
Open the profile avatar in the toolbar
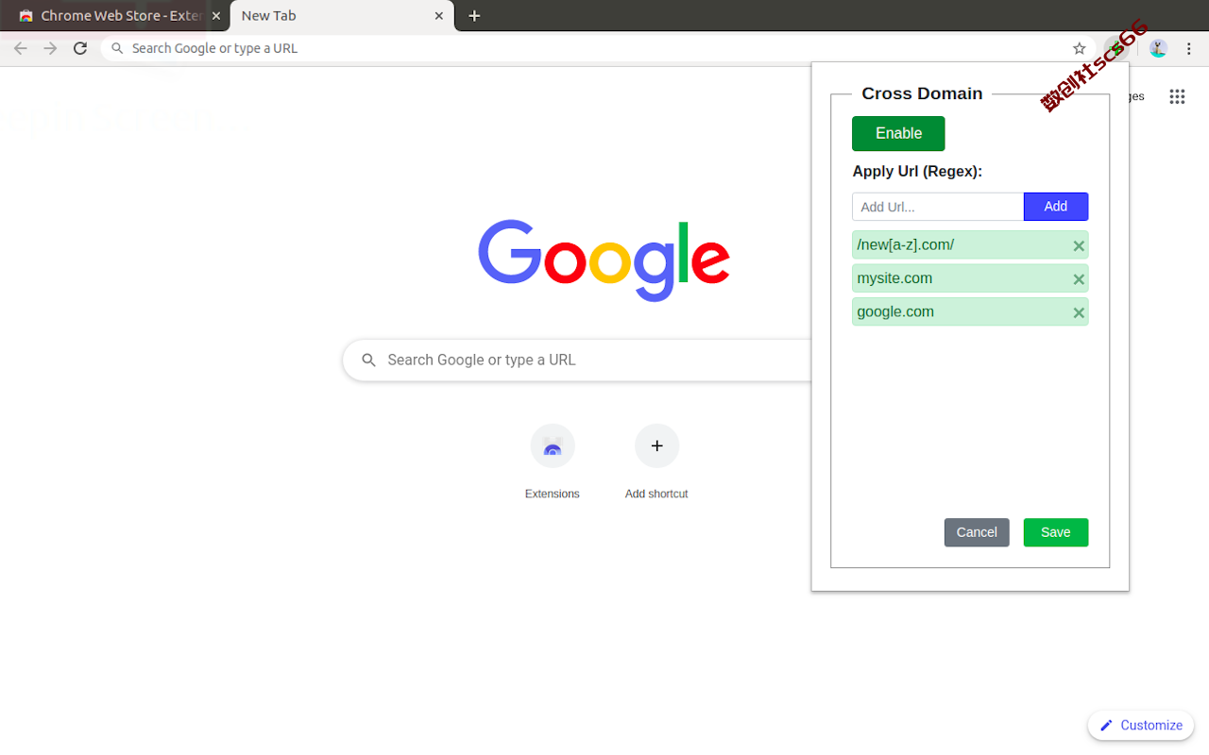1158,48
